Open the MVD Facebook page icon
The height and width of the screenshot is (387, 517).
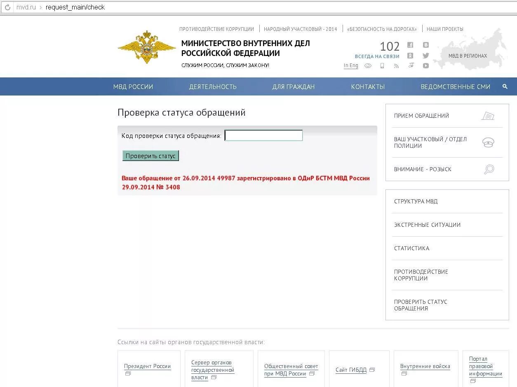(x=410, y=45)
